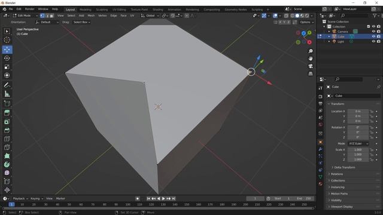Image resolution: width=383 pixels, height=215 pixels.
Task: Switch to wireframe viewport shading
Action: [293, 16]
